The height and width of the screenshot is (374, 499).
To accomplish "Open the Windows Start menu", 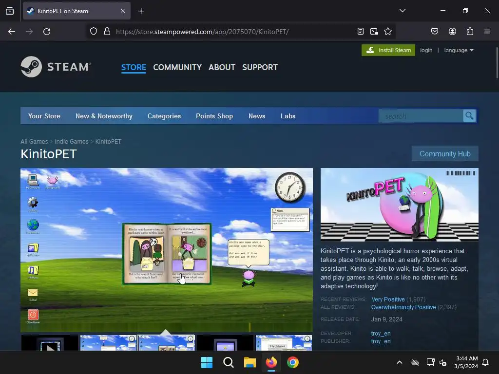I will 207,362.
